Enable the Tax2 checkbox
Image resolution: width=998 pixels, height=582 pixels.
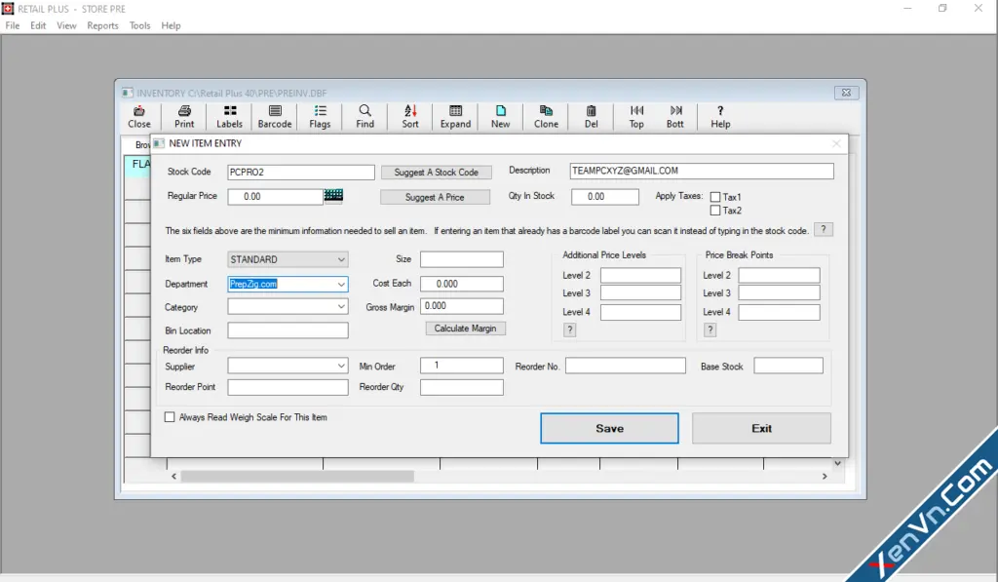[714, 211]
